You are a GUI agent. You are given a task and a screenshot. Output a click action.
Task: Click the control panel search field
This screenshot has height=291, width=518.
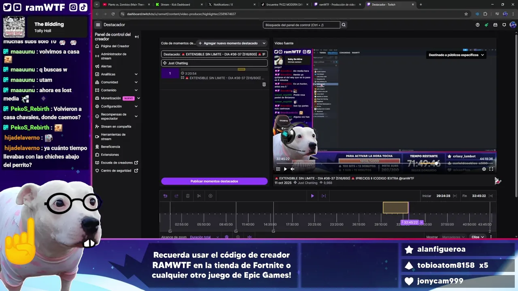301,25
